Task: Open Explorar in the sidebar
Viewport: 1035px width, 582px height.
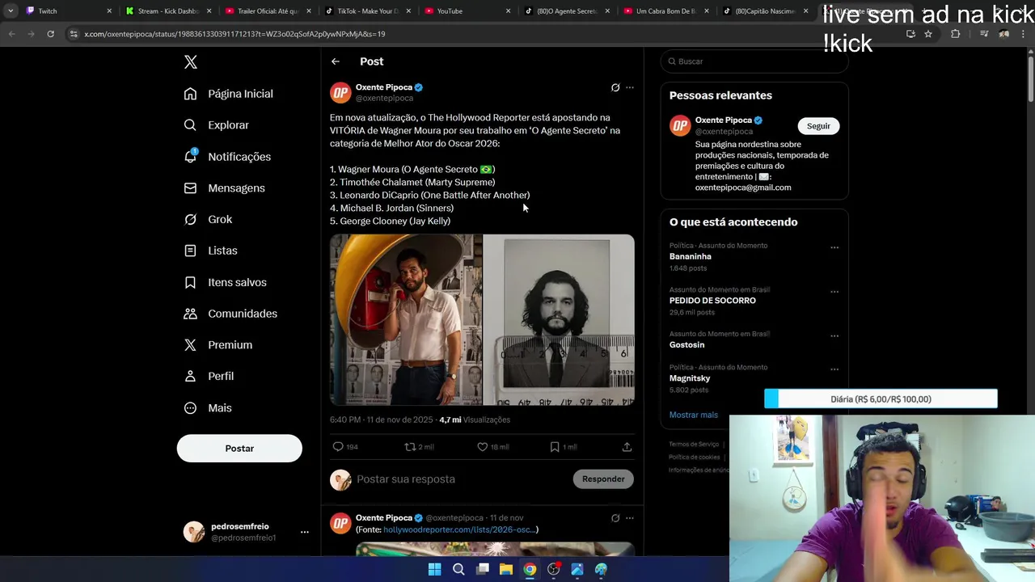Action: [216, 125]
